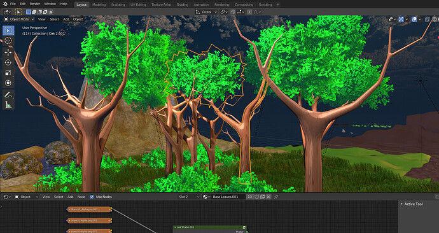Viewport: 439px width, 233px height.
Task: Switch to the Shading workspace tab
Action: coord(182,4)
